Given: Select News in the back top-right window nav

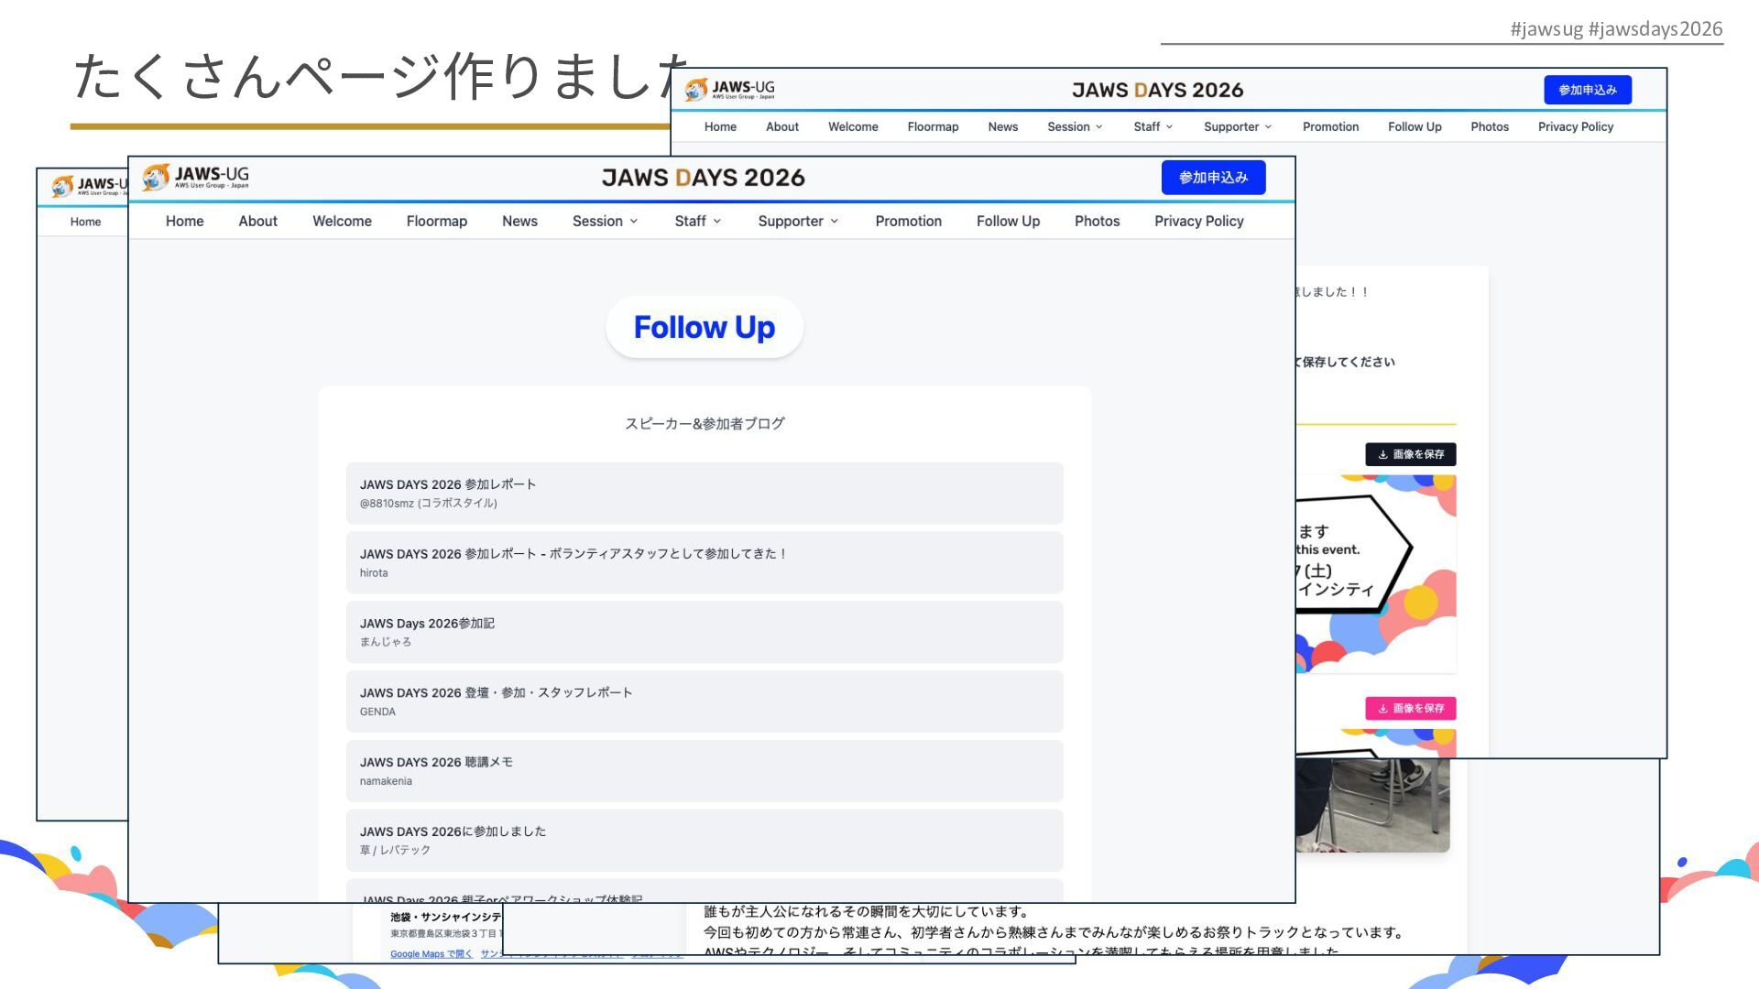Looking at the screenshot, I should click(1002, 126).
